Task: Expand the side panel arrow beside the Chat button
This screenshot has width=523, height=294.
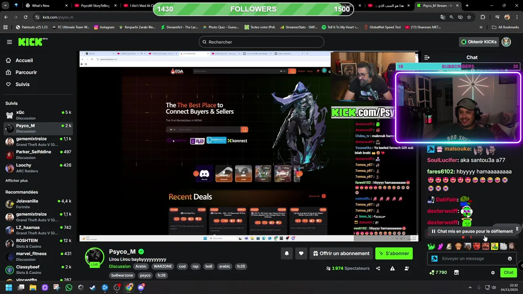Action: [x=521, y=265]
